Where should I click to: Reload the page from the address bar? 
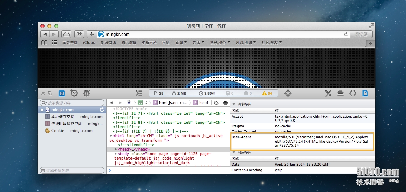(x=346, y=34)
